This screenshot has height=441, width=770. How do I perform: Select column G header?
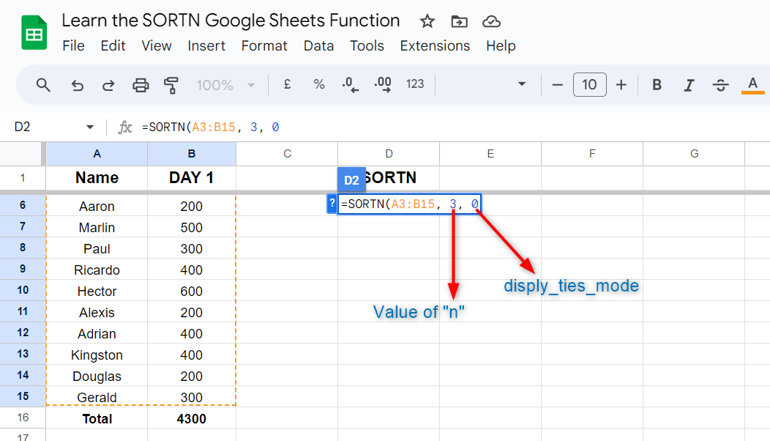point(694,154)
